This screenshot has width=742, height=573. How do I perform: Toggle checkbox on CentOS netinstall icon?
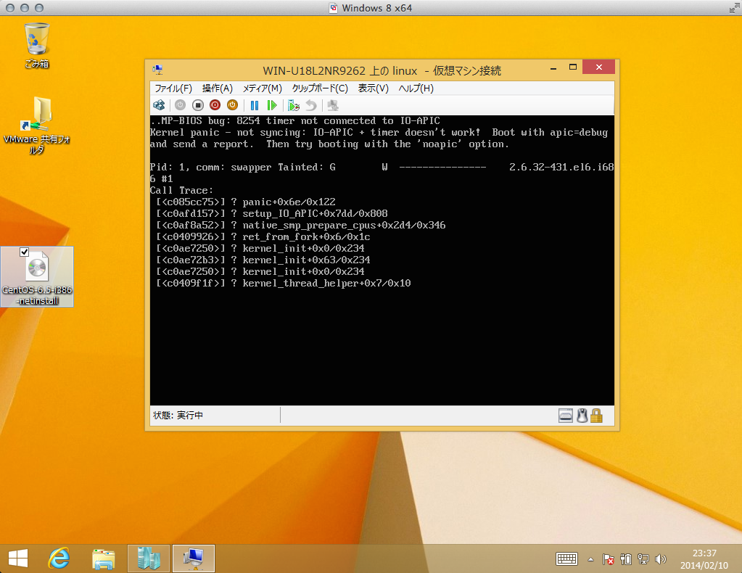pyautogui.click(x=25, y=252)
